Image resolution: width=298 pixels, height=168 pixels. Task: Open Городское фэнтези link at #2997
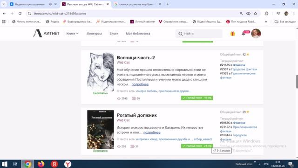pyautogui.click(x=244, y=69)
